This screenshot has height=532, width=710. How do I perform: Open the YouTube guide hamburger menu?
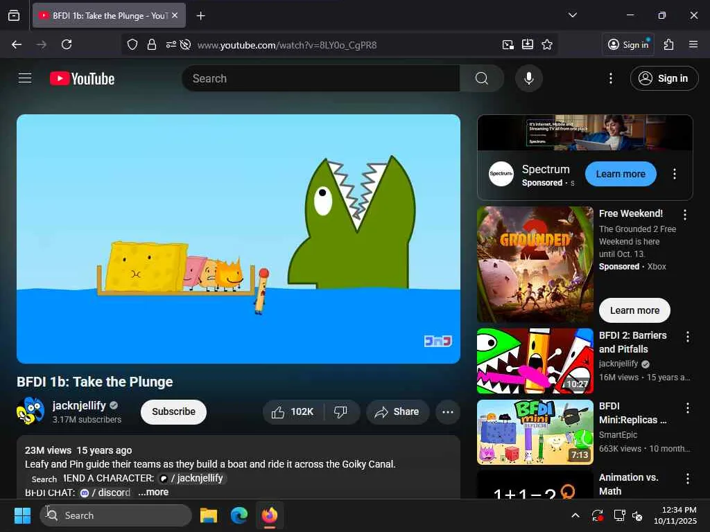(x=25, y=78)
